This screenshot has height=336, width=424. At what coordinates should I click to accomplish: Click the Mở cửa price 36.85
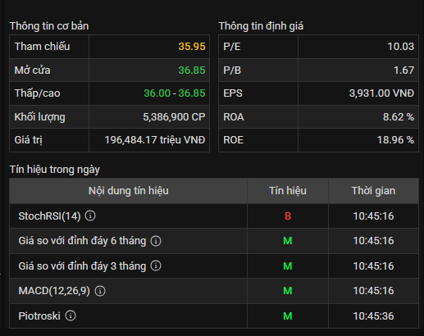[192, 70]
